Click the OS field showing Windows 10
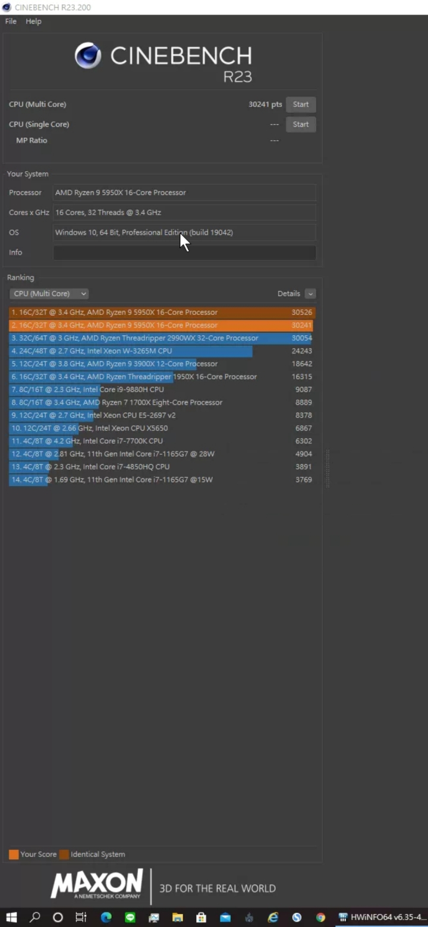Viewport: 428px width, 927px height. 184,232
